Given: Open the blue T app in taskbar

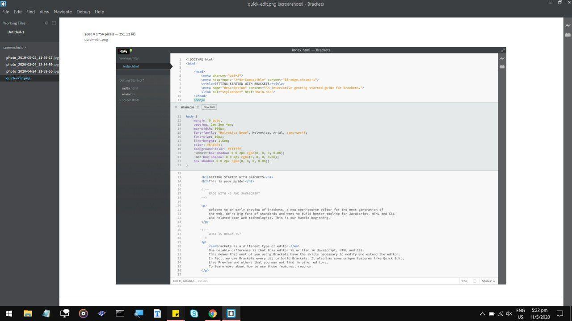Looking at the screenshot, I should click(x=157, y=313).
